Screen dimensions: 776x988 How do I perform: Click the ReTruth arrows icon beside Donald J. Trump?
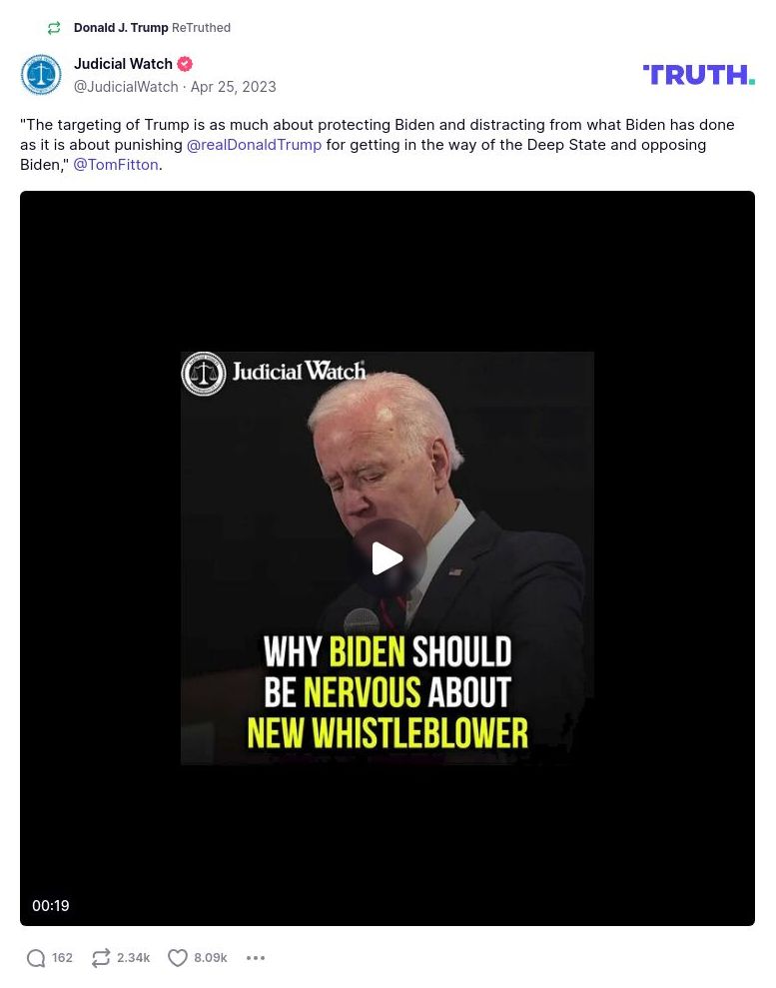[x=54, y=28]
